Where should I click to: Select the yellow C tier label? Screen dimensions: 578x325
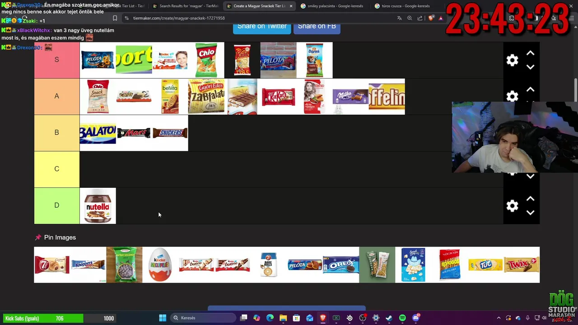point(57,169)
